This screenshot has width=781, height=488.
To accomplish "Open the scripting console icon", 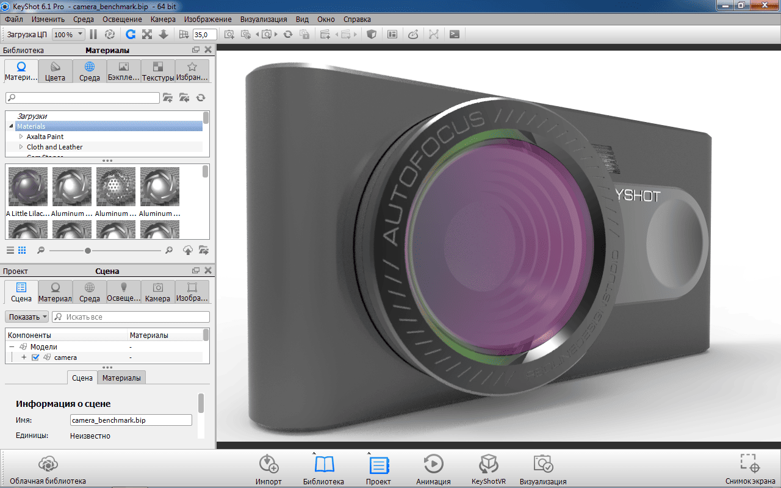I will [x=455, y=35].
